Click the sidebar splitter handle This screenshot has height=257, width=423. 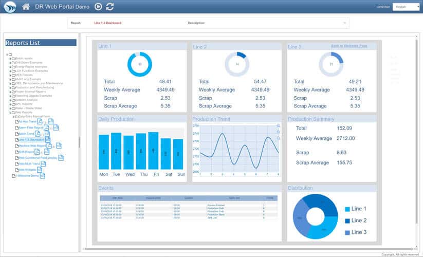point(79,142)
